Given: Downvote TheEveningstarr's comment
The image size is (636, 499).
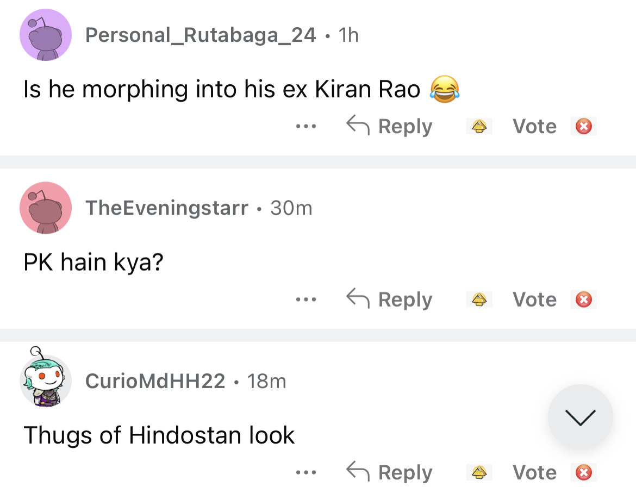Looking at the screenshot, I should (x=583, y=300).
